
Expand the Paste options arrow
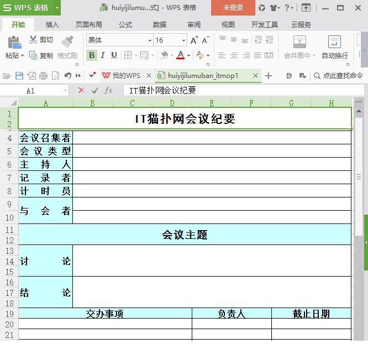23,56
